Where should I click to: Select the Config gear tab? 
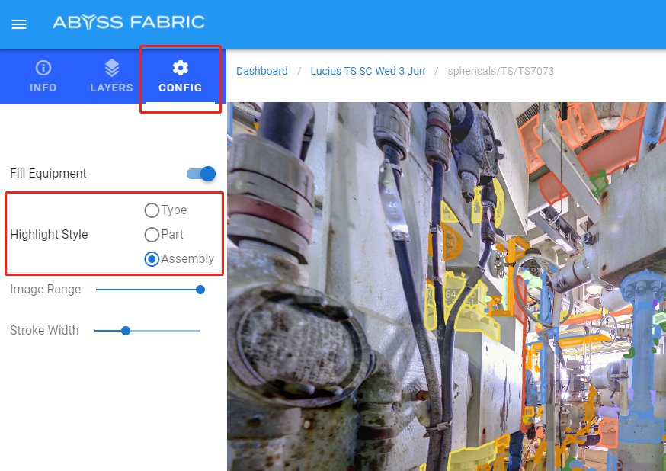pyautogui.click(x=181, y=77)
